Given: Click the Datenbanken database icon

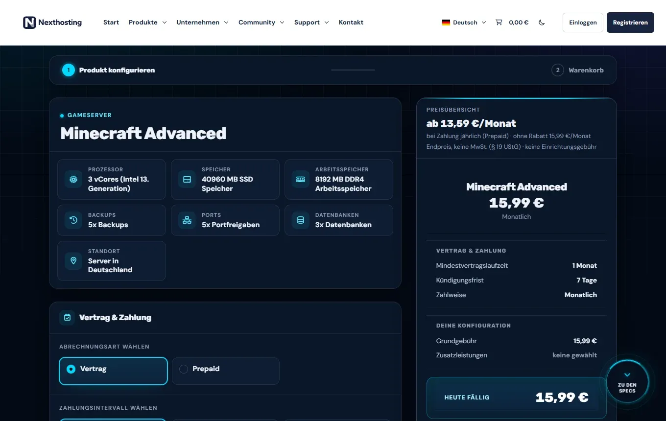Looking at the screenshot, I should [x=301, y=220].
